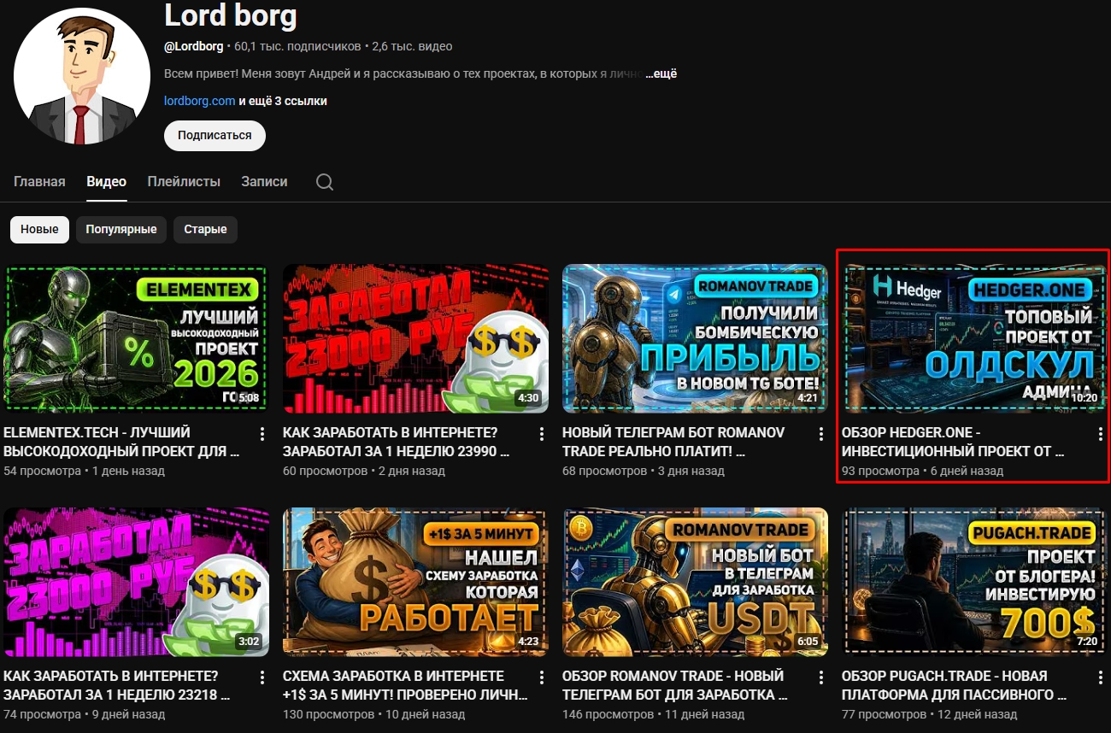
Task: Open title ELEMENTEX.TECH - ЛУЧШИЙ ВЫСОКОДОХОДНЫЙ ПРОЕКТ
Action: 121,442
